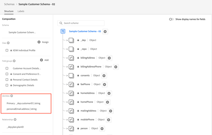
Task: Select the person field name
Action: (84, 129)
